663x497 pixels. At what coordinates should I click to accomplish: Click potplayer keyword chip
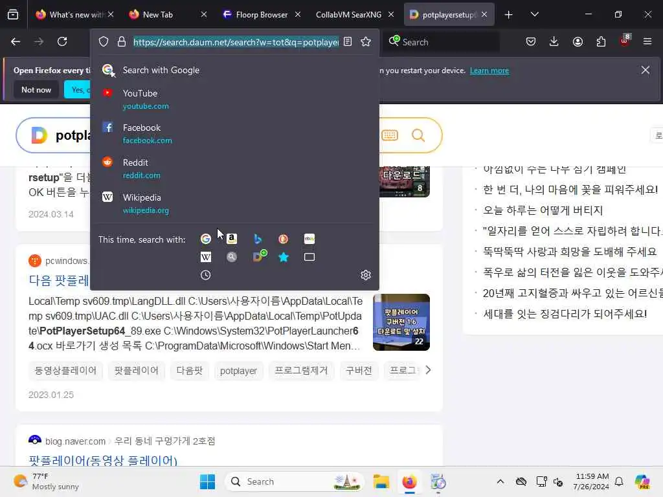238,371
